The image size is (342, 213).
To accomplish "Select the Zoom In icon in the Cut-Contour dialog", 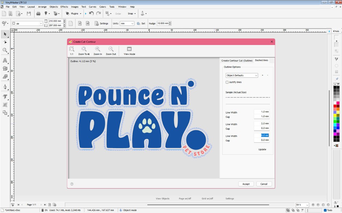I will [x=97, y=50].
